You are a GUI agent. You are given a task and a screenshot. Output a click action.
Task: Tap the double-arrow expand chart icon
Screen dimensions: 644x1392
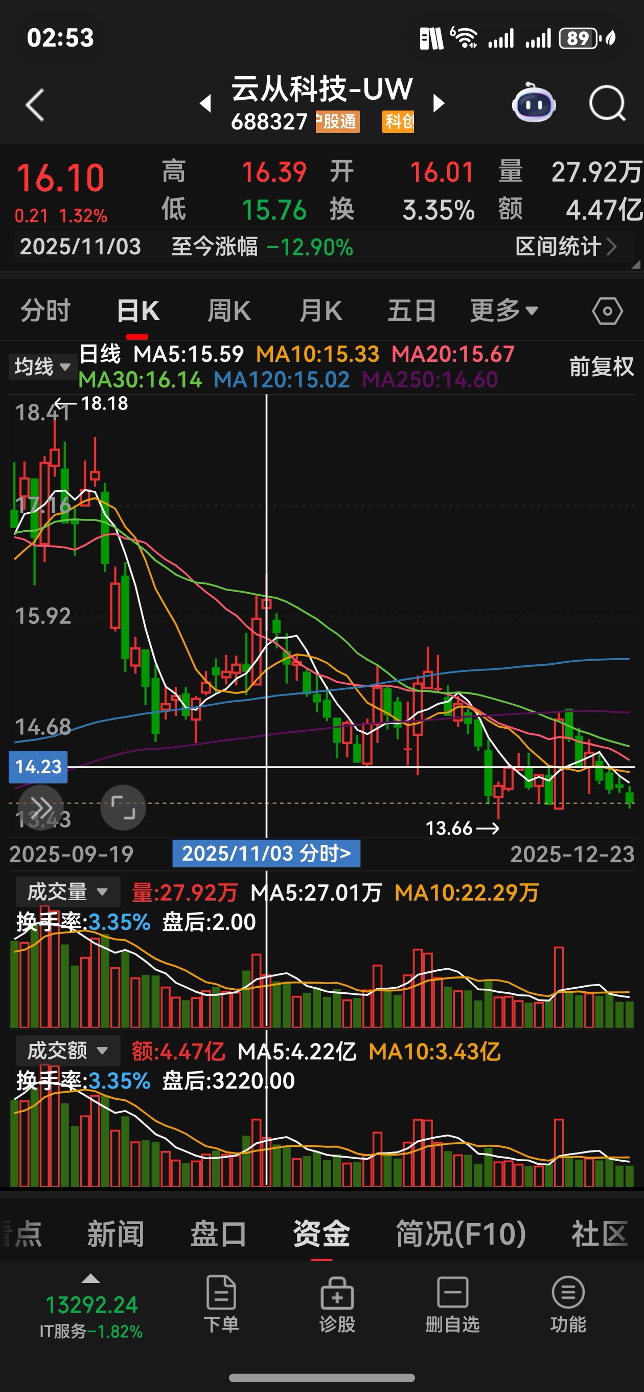click(41, 808)
